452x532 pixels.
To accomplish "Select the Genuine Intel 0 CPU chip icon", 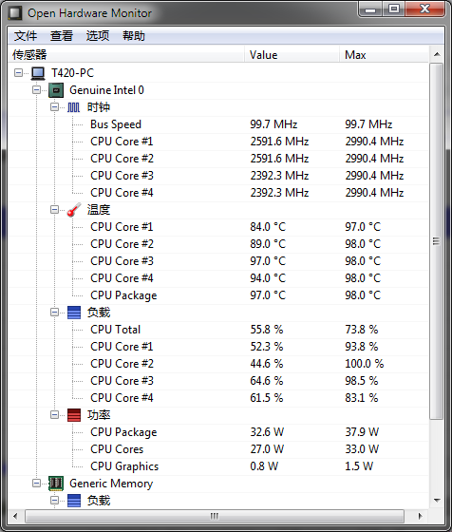I will click(x=56, y=90).
